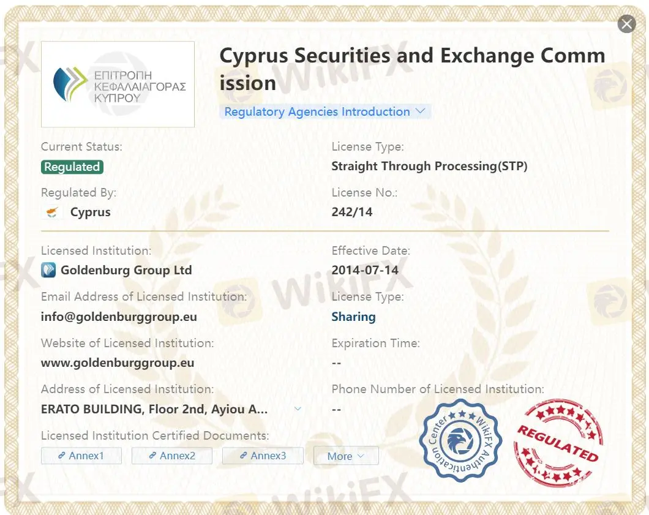Click the green Regulated status badge
Screen dimensions: 649x515
[72, 167]
